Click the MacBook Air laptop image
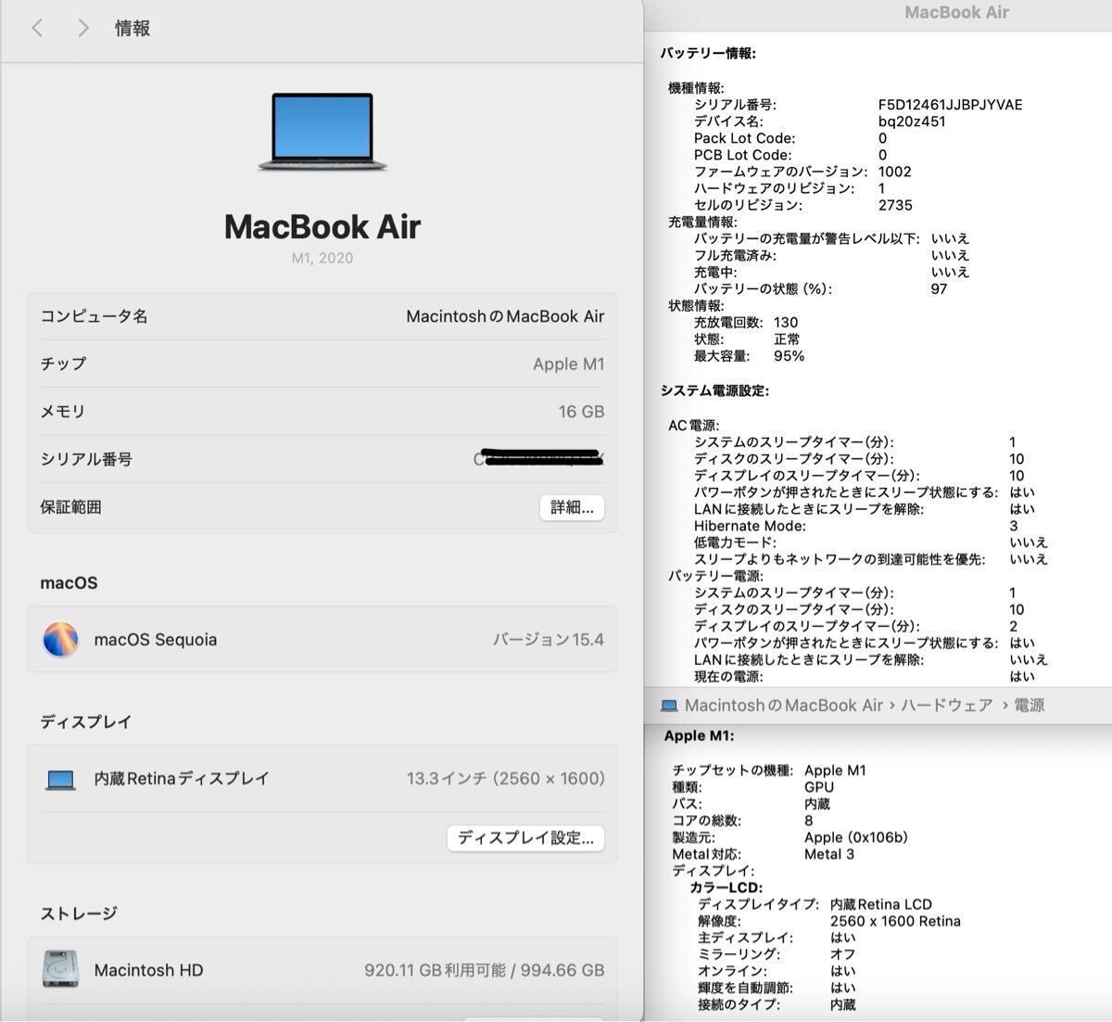The image size is (1112, 1022). click(322, 132)
